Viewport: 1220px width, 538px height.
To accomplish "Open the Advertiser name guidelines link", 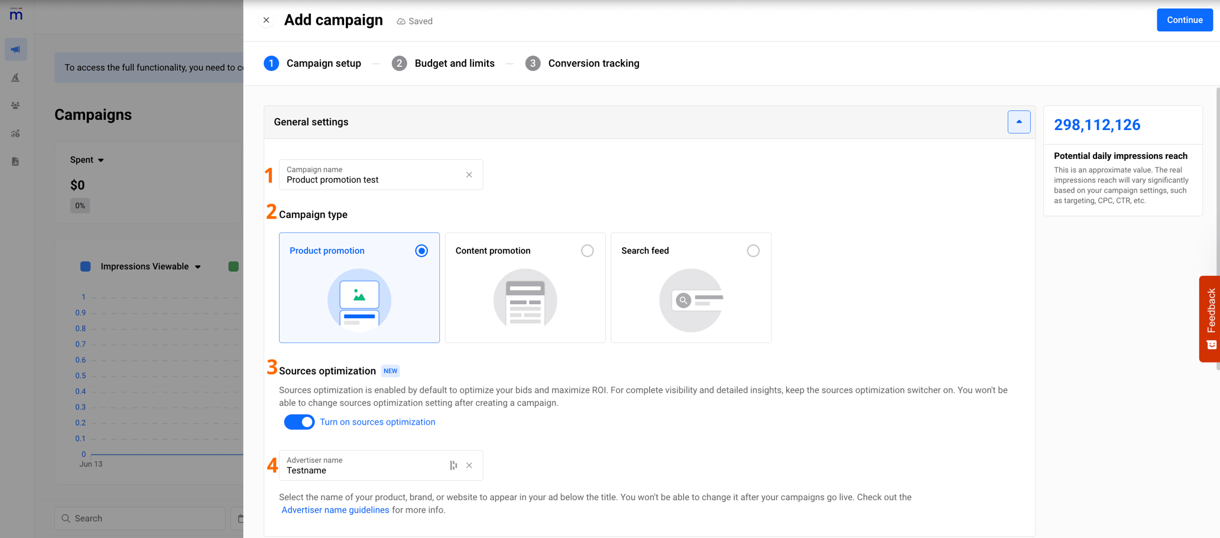I will pyautogui.click(x=335, y=510).
